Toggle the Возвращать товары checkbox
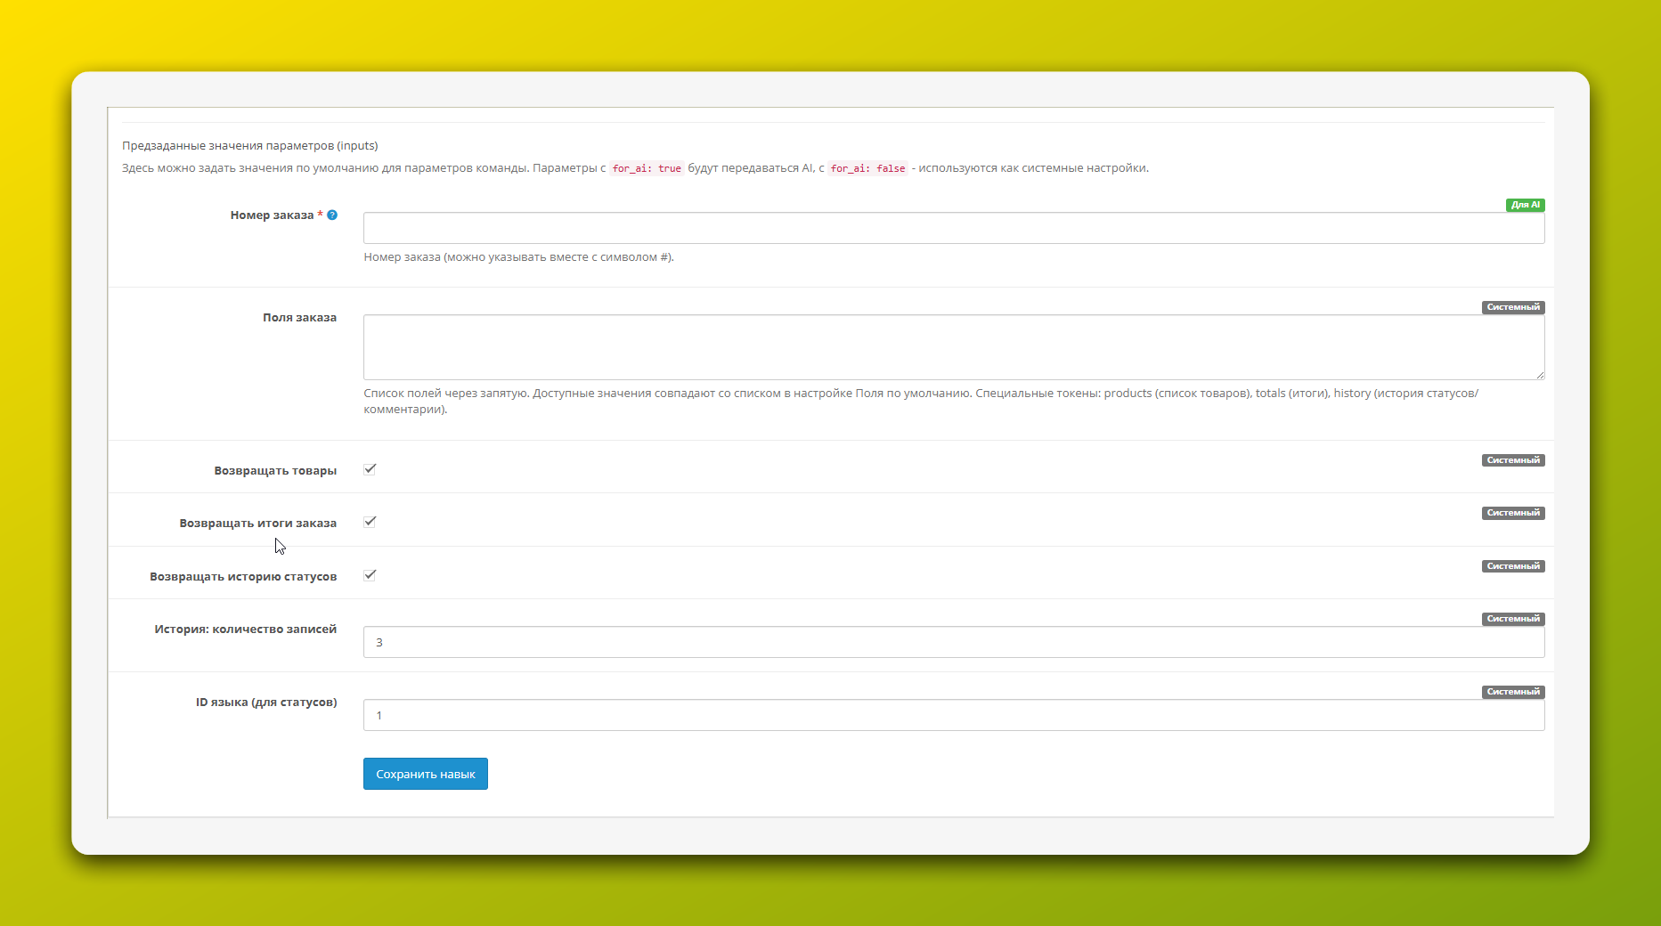This screenshot has width=1661, height=926. [x=370, y=469]
